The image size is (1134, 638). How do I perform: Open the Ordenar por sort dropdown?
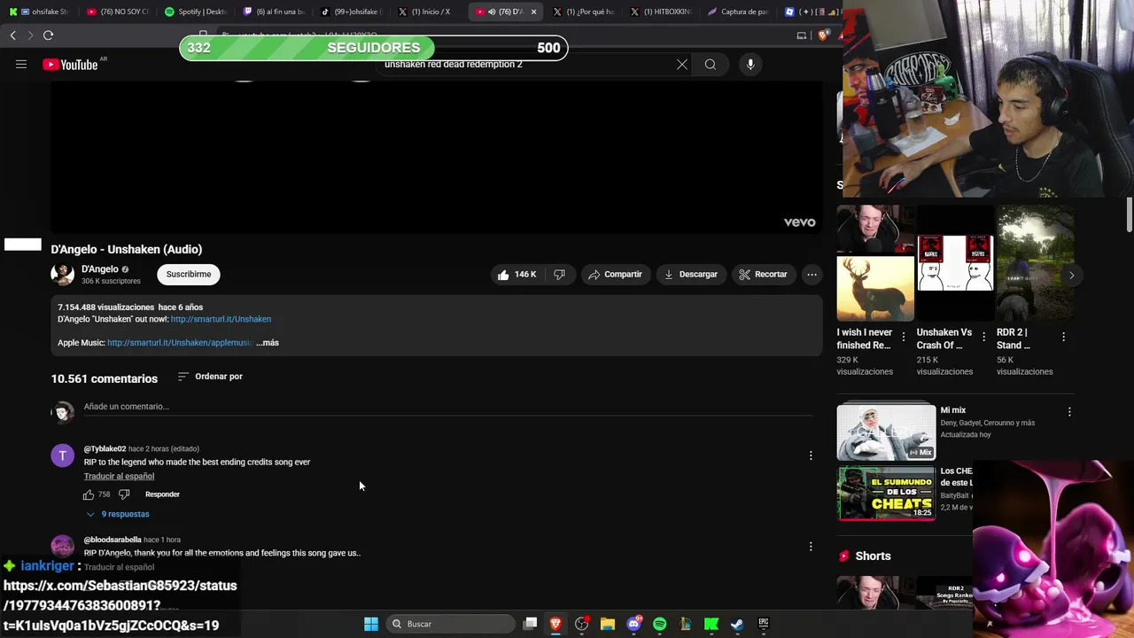pos(210,377)
